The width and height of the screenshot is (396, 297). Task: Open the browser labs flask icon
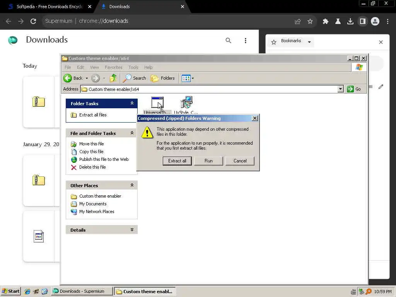(x=338, y=22)
